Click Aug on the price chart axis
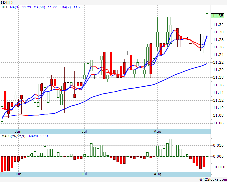The height and width of the screenshot is (182, 227). point(157,131)
